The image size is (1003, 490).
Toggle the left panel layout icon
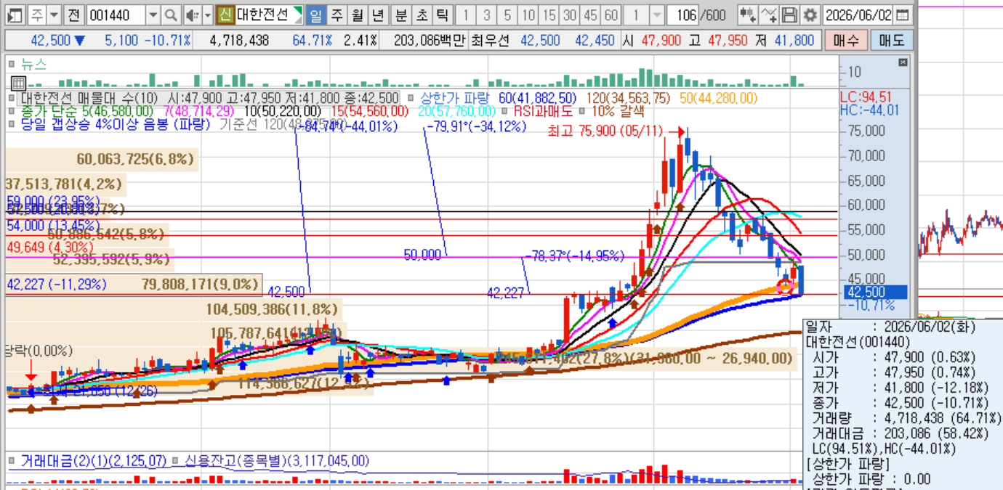coord(15,15)
